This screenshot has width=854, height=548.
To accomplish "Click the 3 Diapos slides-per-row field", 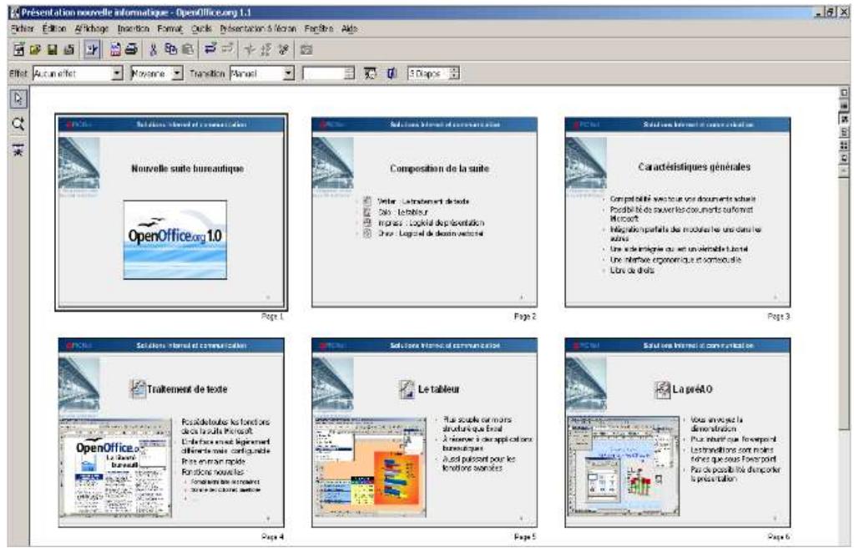I will coord(428,73).
